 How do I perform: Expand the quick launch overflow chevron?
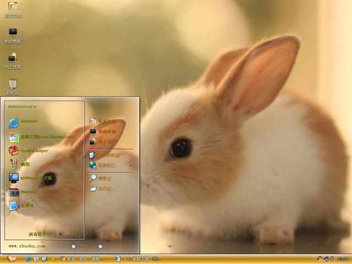pos(53,259)
